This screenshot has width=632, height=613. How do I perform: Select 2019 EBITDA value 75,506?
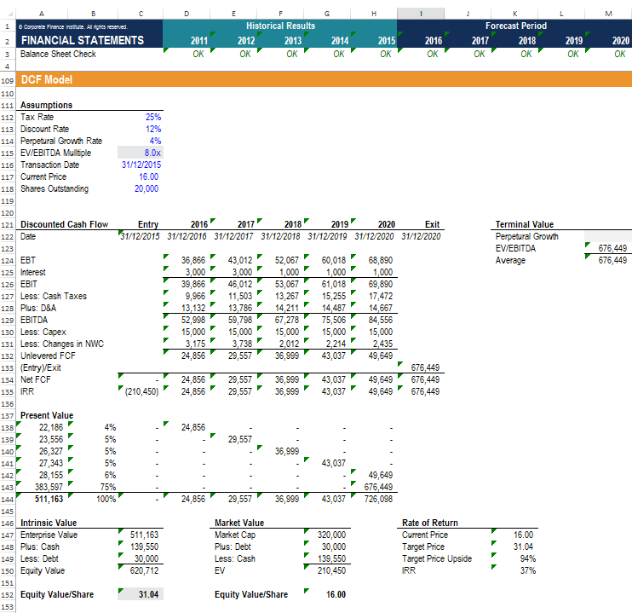(x=333, y=320)
